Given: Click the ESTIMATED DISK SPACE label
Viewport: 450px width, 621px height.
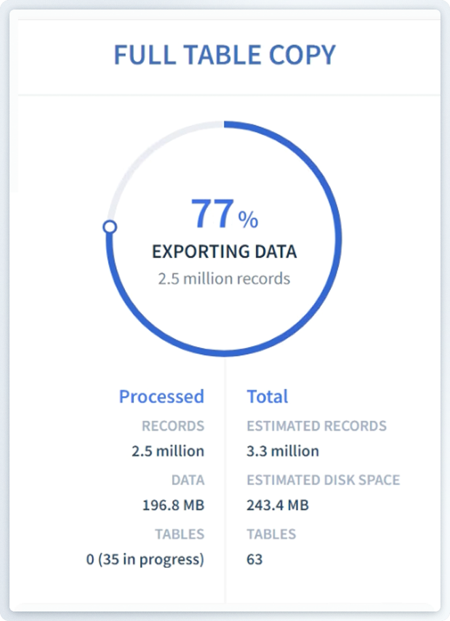Looking at the screenshot, I should pos(323,480).
